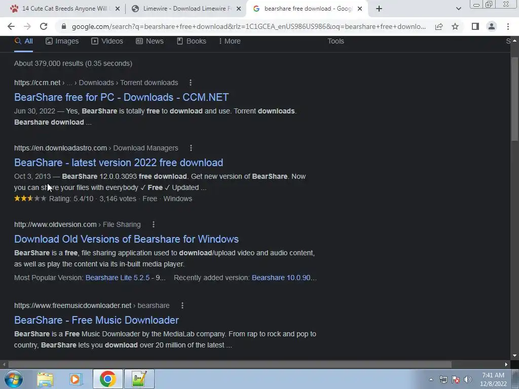519x389 pixels.
Task: Click the address bar URL
Action: pyautogui.click(x=248, y=26)
